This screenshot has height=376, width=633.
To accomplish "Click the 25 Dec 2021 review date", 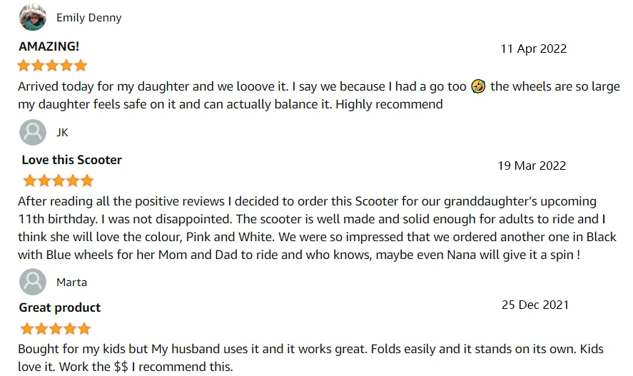I will click(535, 305).
